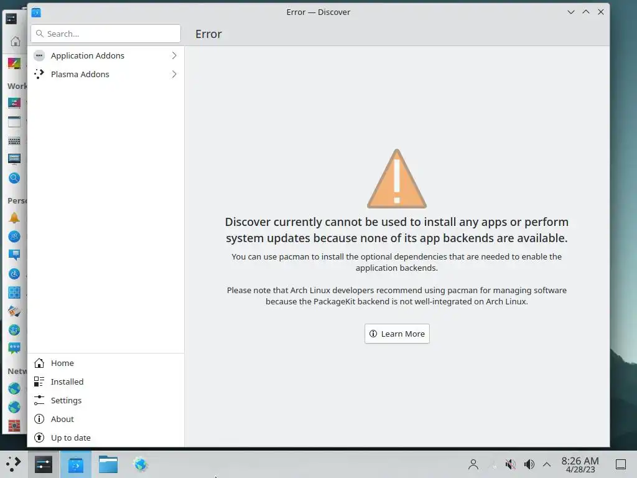Click the Discover app icon in title bar
The height and width of the screenshot is (478, 637).
coord(36,12)
